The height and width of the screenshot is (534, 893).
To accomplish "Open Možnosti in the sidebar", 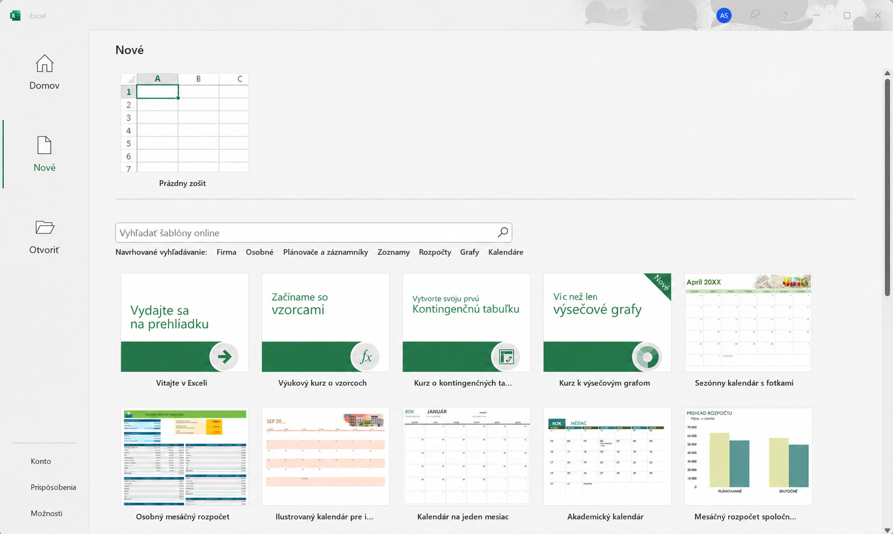I will 46,513.
